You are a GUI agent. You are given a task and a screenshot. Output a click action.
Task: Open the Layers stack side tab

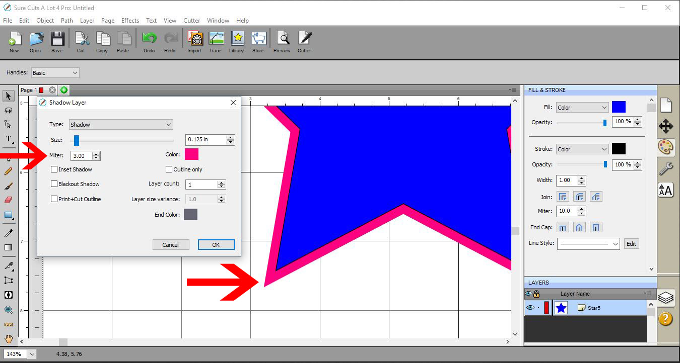coord(666,298)
